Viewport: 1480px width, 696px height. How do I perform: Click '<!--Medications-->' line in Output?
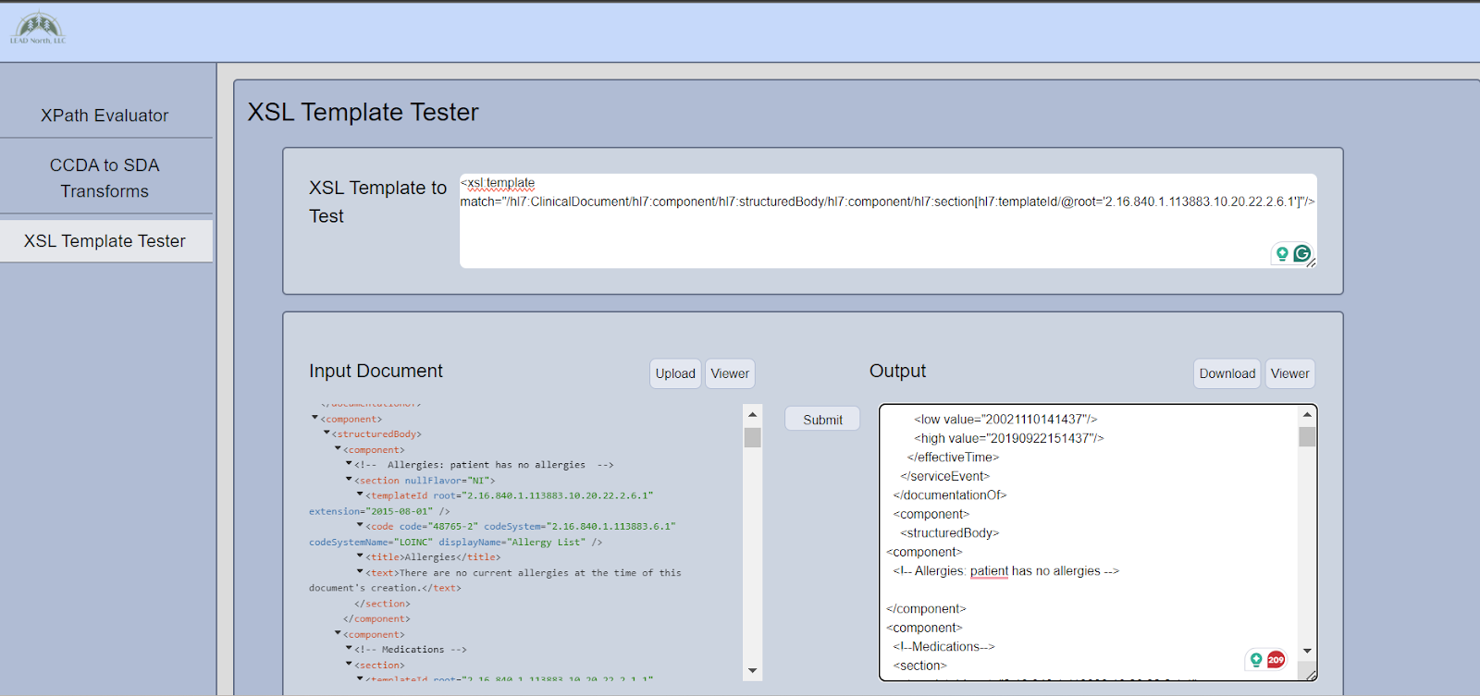(943, 647)
